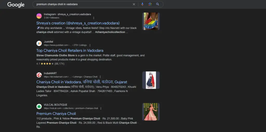This screenshot has width=266, height=132.
Task: Click the Justdial favicon icon
Action: pos(39,43)
